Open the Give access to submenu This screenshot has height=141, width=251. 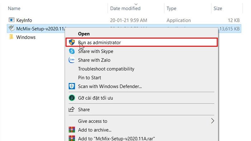[x=142, y=121]
